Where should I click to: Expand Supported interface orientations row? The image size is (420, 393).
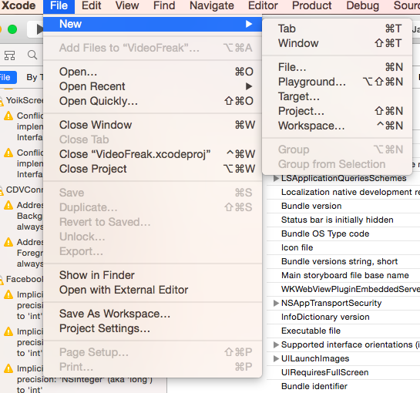pyautogui.click(x=276, y=344)
